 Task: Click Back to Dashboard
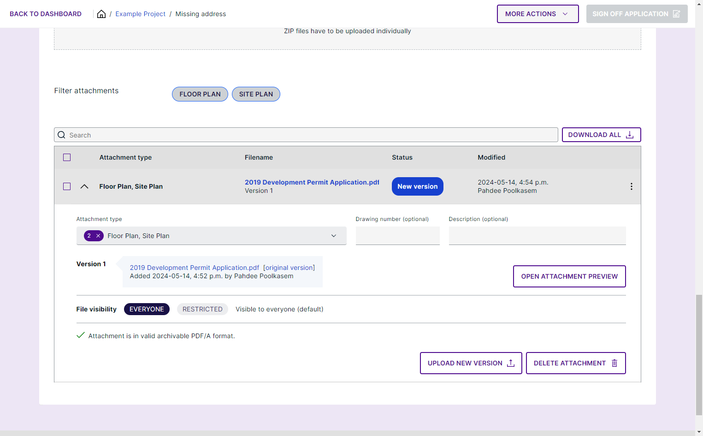(x=46, y=14)
